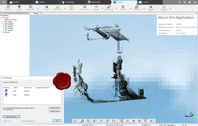Open the Project Point Cloud dropdown arrow

[170, 9]
